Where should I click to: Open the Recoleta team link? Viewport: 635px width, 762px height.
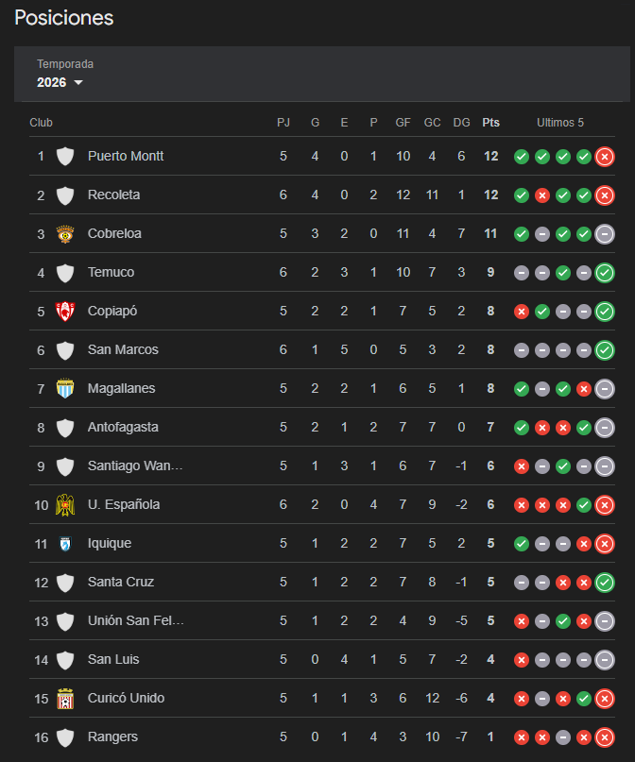coord(113,195)
